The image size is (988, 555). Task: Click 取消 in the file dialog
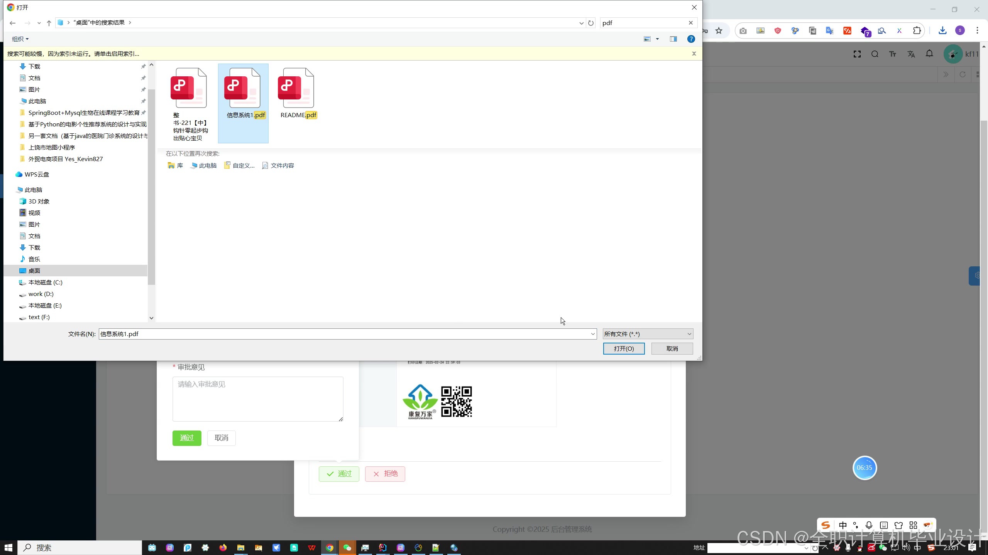(672, 348)
